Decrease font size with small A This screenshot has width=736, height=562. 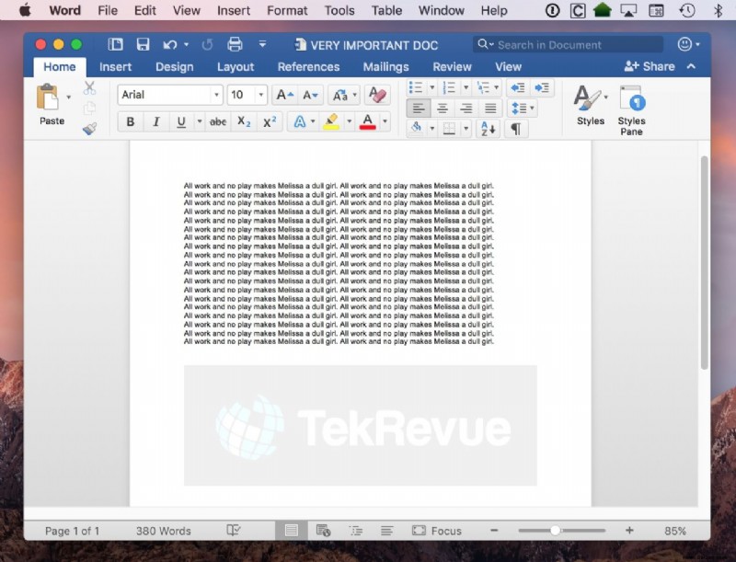(x=310, y=96)
